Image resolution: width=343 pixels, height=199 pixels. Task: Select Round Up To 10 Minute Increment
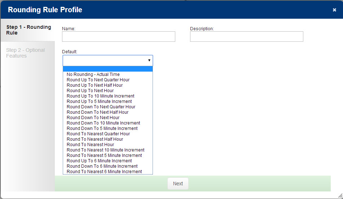click(108, 96)
